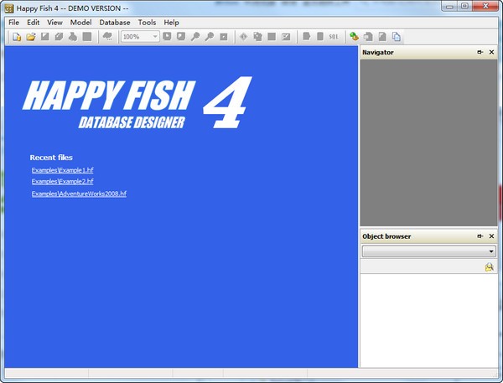Viewport: 503px width, 383px height.
Task: Open recent file Examples\AdventureWorks2008.hf
Action: coord(79,194)
